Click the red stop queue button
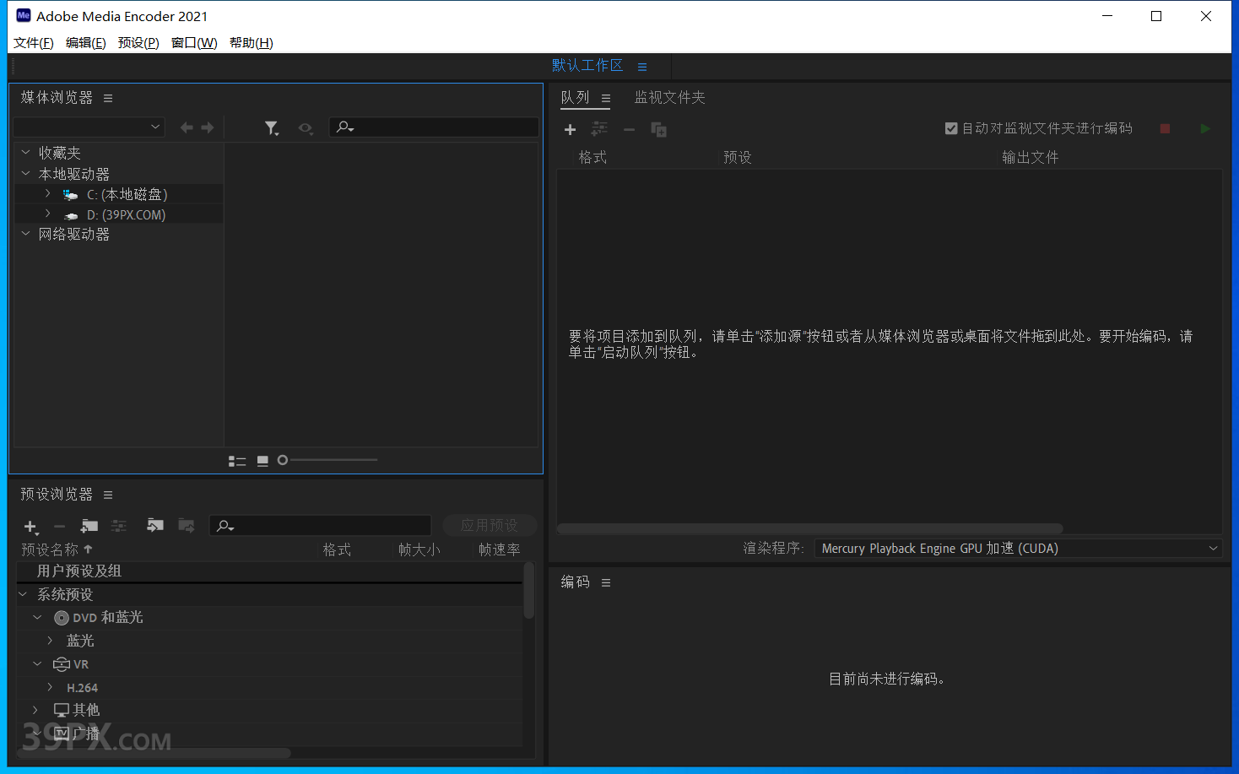 coord(1165,129)
